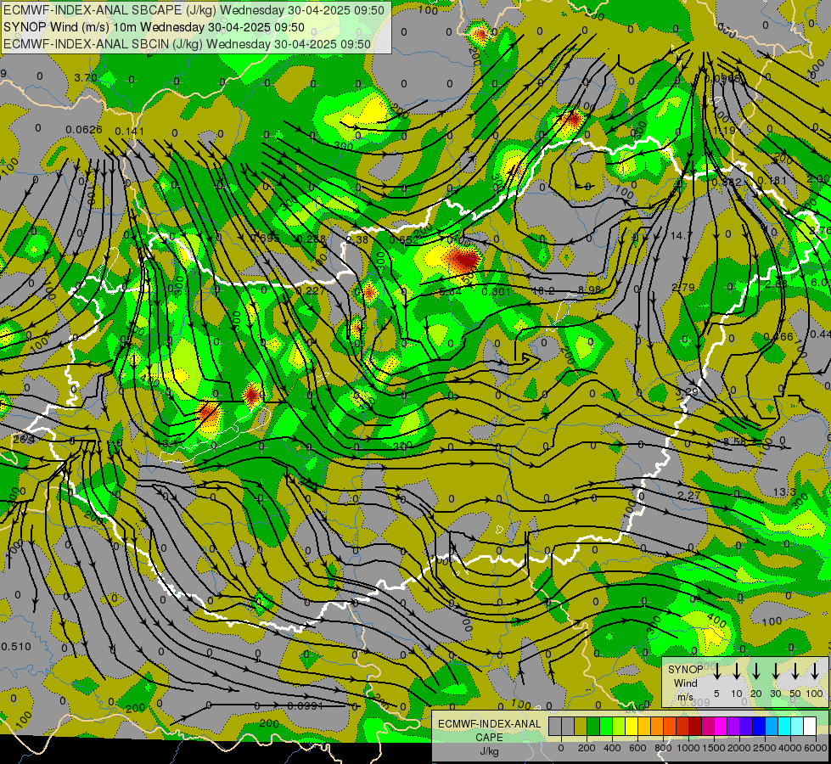The width and height of the screenshot is (831, 764).
Task: Click the SYNOP label in the wind legend
Action: point(685,670)
